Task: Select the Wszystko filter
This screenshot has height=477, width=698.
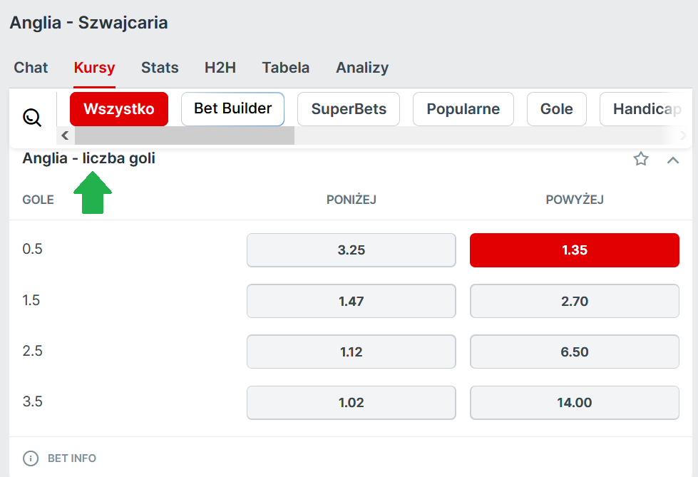Action: click(x=119, y=109)
